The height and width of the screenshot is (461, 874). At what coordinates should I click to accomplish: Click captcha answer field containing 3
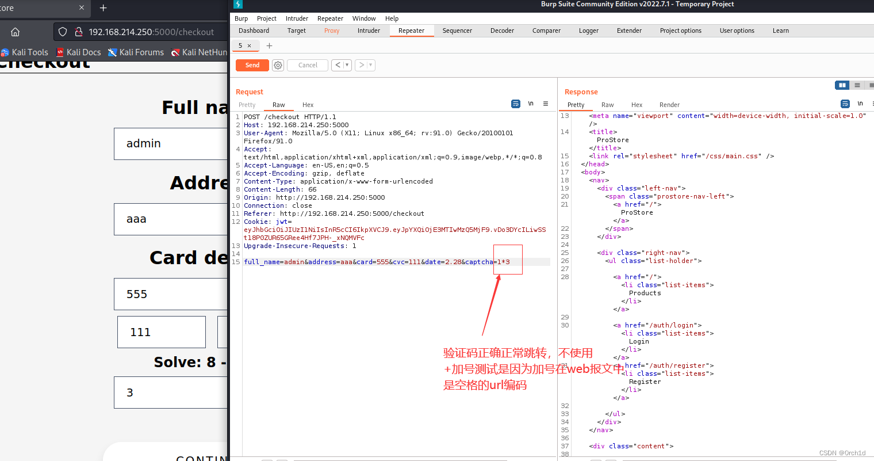(x=171, y=393)
